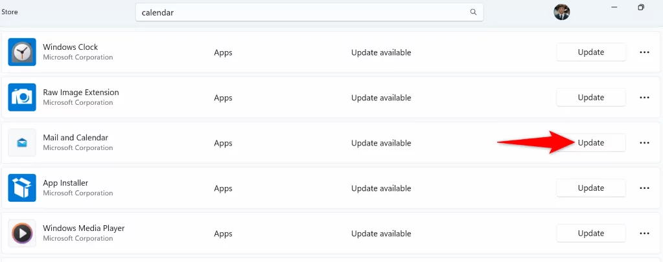Restore the window using the restore icon
The image size is (663, 262).
(641, 7)
